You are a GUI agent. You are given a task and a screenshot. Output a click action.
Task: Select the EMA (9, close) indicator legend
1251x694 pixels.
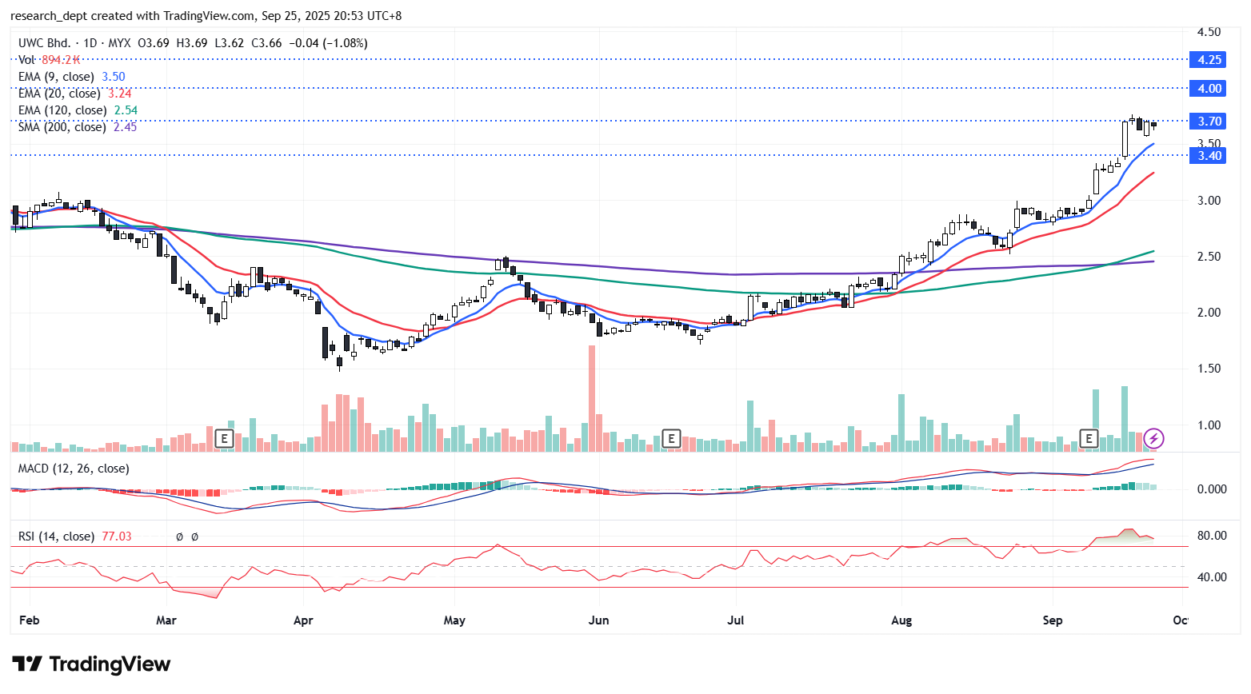pos(56,77)
